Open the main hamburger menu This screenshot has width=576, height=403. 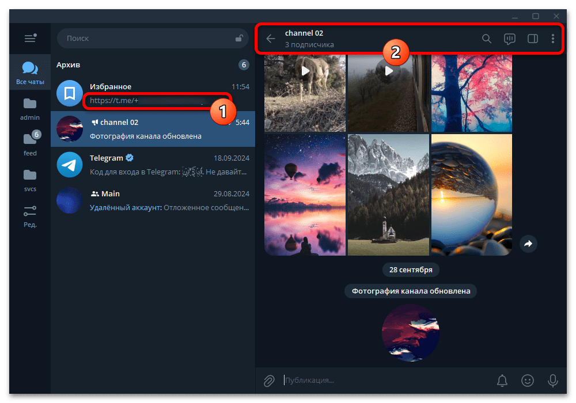(x=30, y=39)
